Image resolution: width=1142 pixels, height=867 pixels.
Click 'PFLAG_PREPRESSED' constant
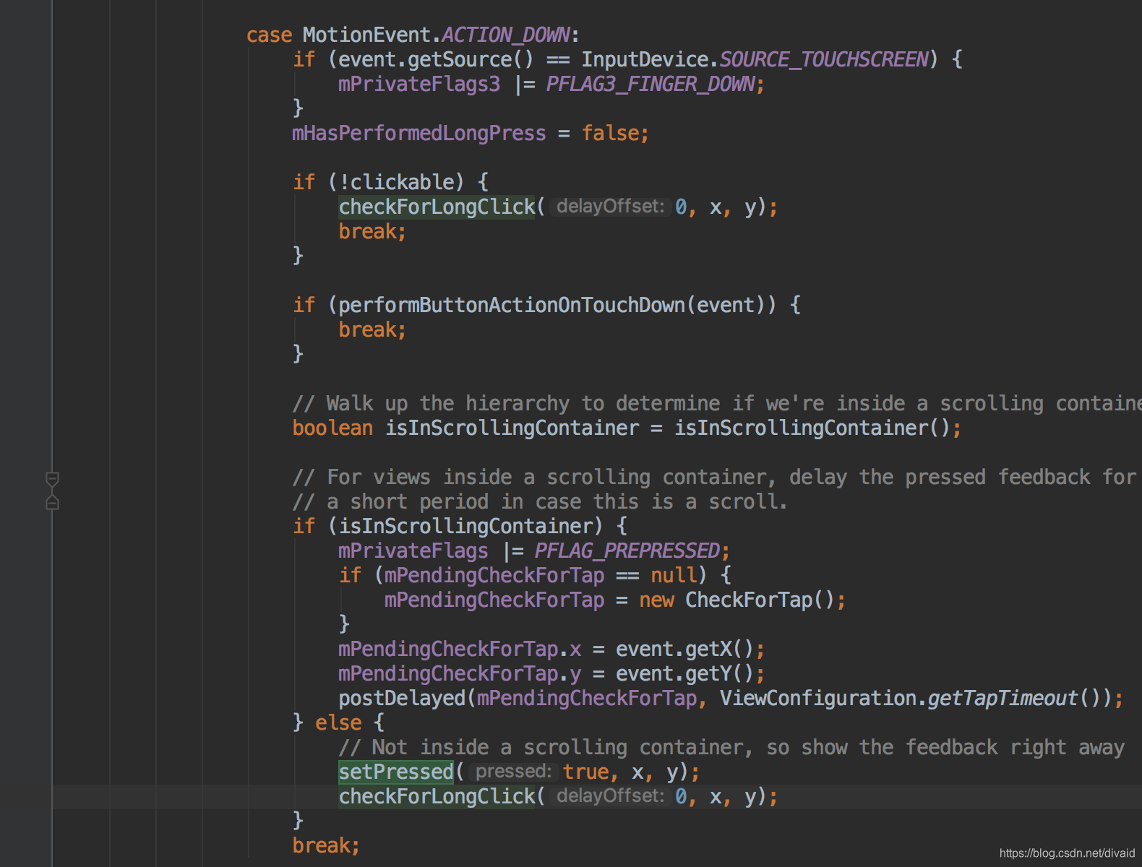click(627, 551)
